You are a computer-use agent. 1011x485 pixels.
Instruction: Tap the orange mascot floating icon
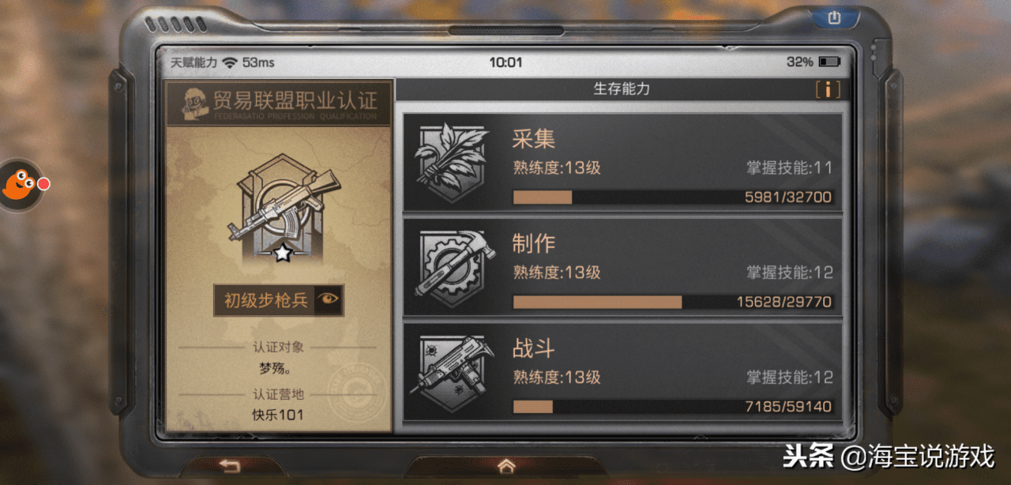pos(20,184)
